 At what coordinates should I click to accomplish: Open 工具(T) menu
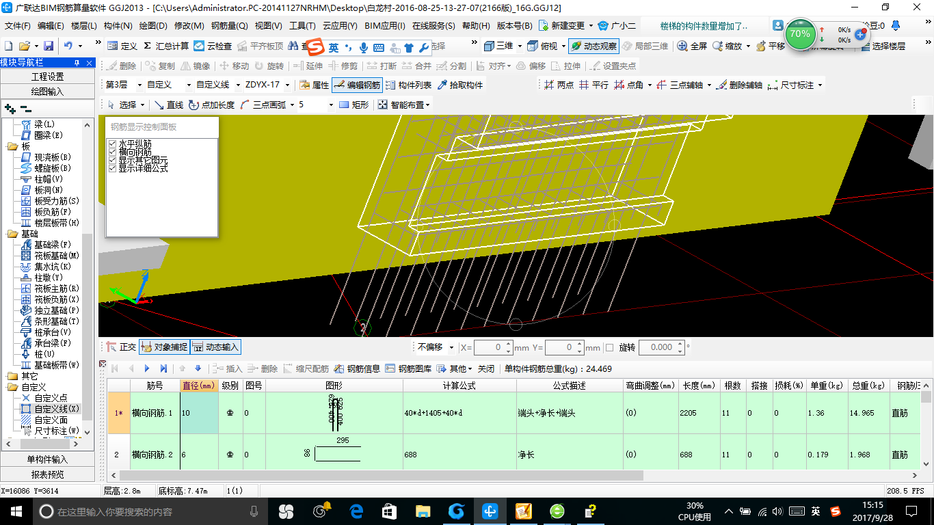(302, 26)
